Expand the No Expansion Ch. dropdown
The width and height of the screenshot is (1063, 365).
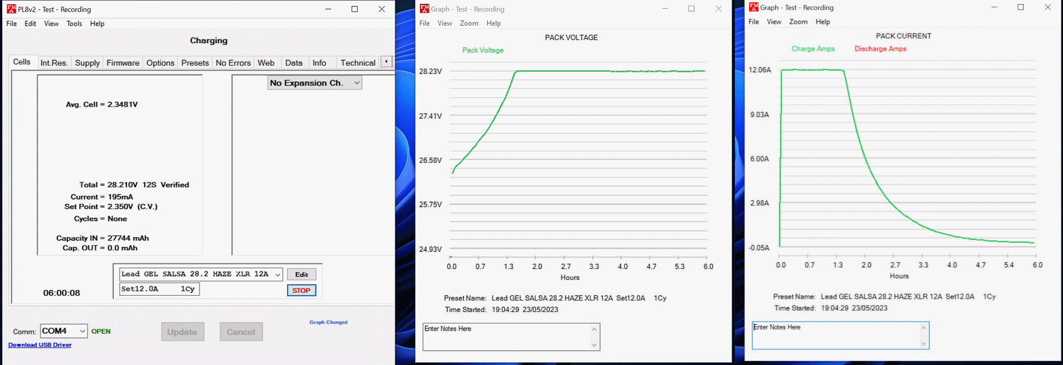tap(357, 83)
